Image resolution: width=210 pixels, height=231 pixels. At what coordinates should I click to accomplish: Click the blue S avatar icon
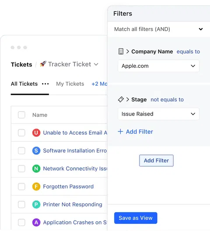pyautogui.click(x=36, y=150)
